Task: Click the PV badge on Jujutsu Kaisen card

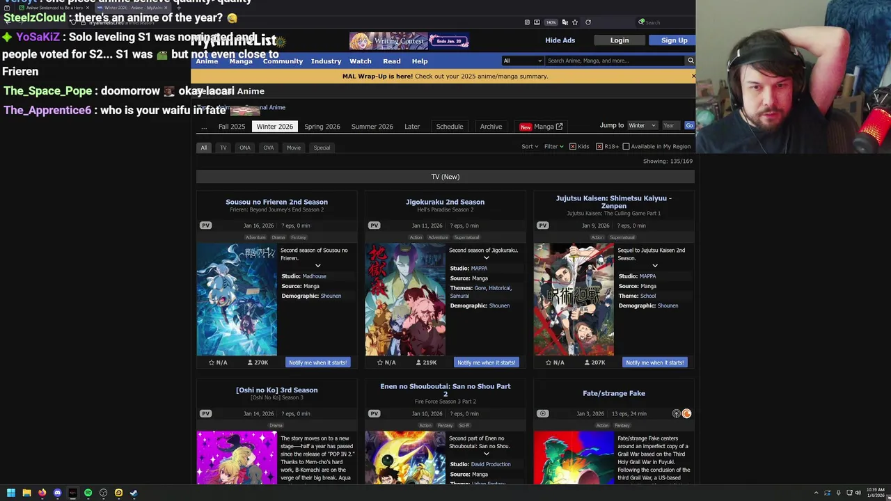Action: [542, 225]
